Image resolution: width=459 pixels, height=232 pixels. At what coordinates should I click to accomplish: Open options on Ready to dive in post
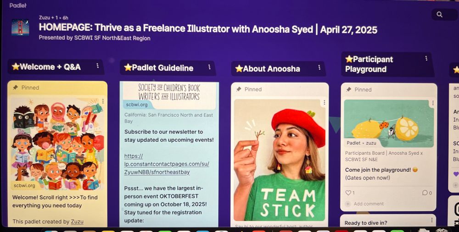coord(431,220)
